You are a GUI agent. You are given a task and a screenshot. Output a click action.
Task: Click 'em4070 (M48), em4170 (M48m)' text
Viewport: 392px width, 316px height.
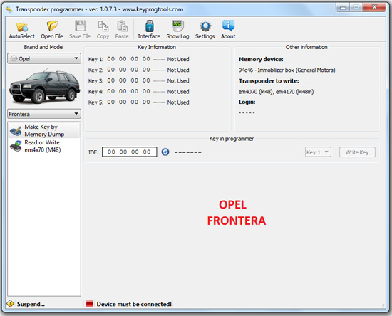coord(276,92)
